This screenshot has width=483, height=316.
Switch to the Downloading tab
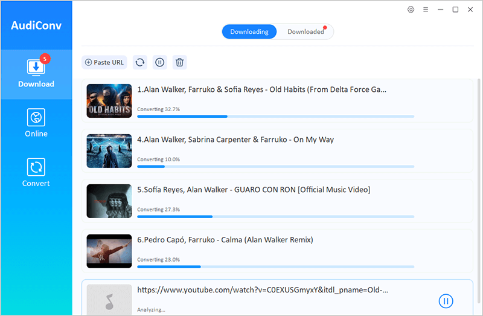point(249,32)
